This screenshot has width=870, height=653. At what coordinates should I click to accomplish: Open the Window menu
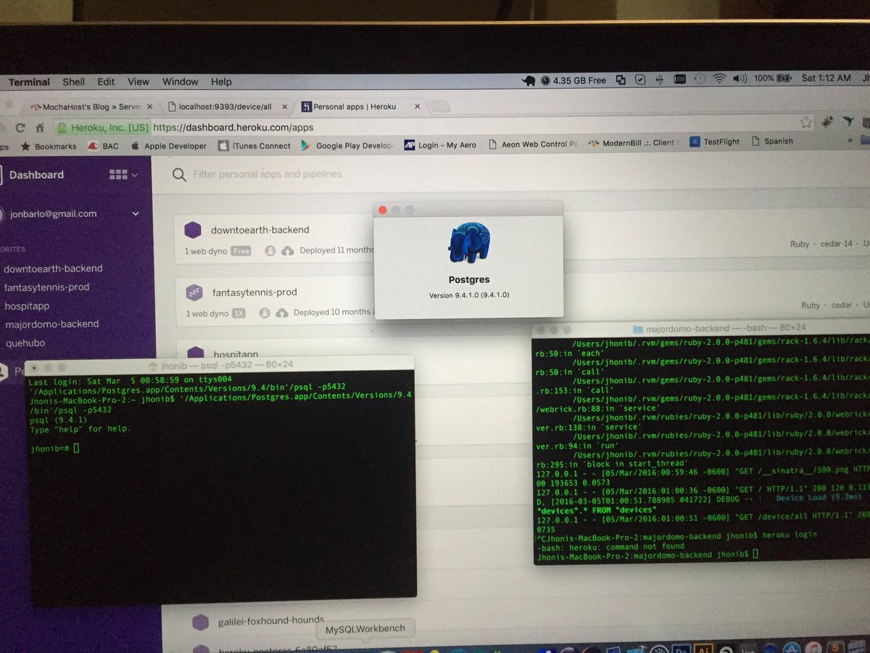(181, 82)
